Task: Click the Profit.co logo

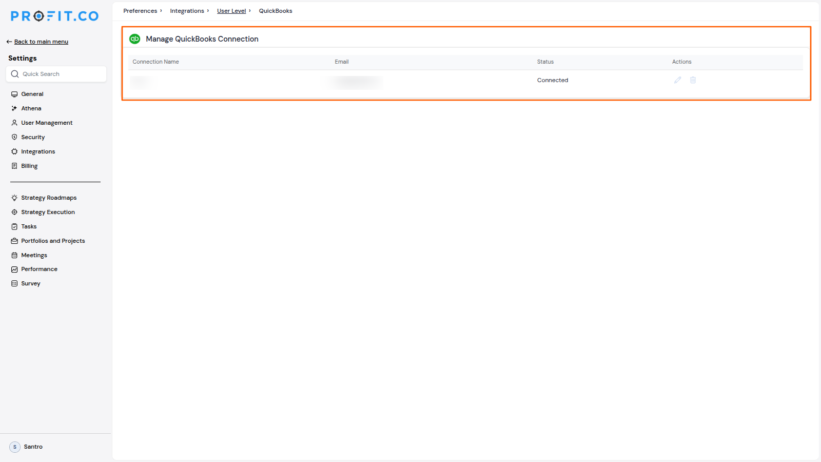Action: (x=54, y=16)
